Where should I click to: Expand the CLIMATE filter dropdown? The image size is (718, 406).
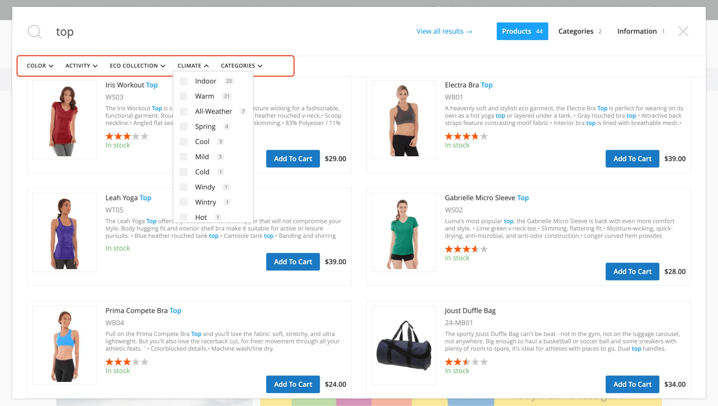click(x=193, y=65)
